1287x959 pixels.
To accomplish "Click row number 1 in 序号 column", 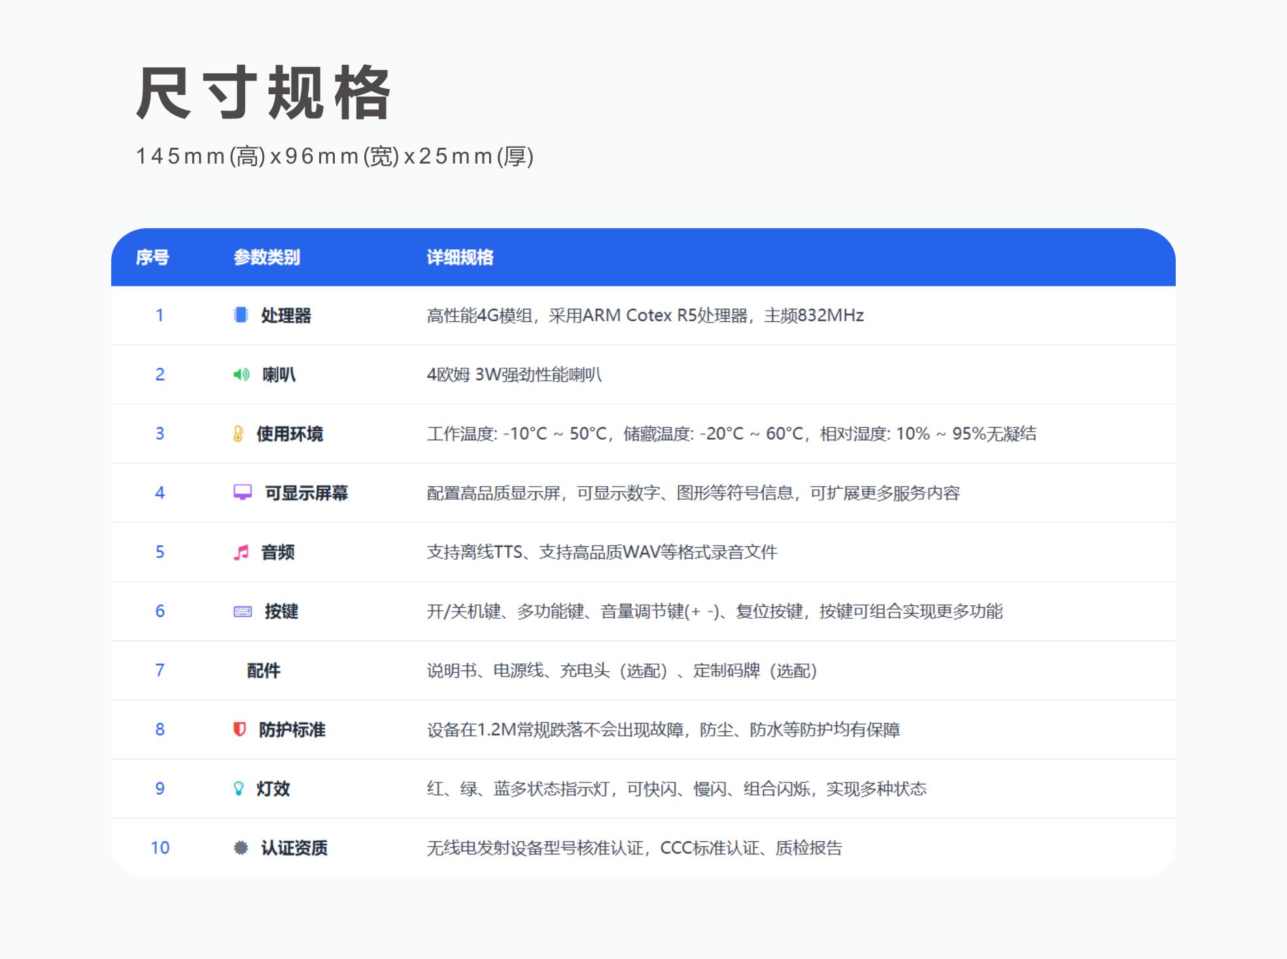I will (160, 315).
